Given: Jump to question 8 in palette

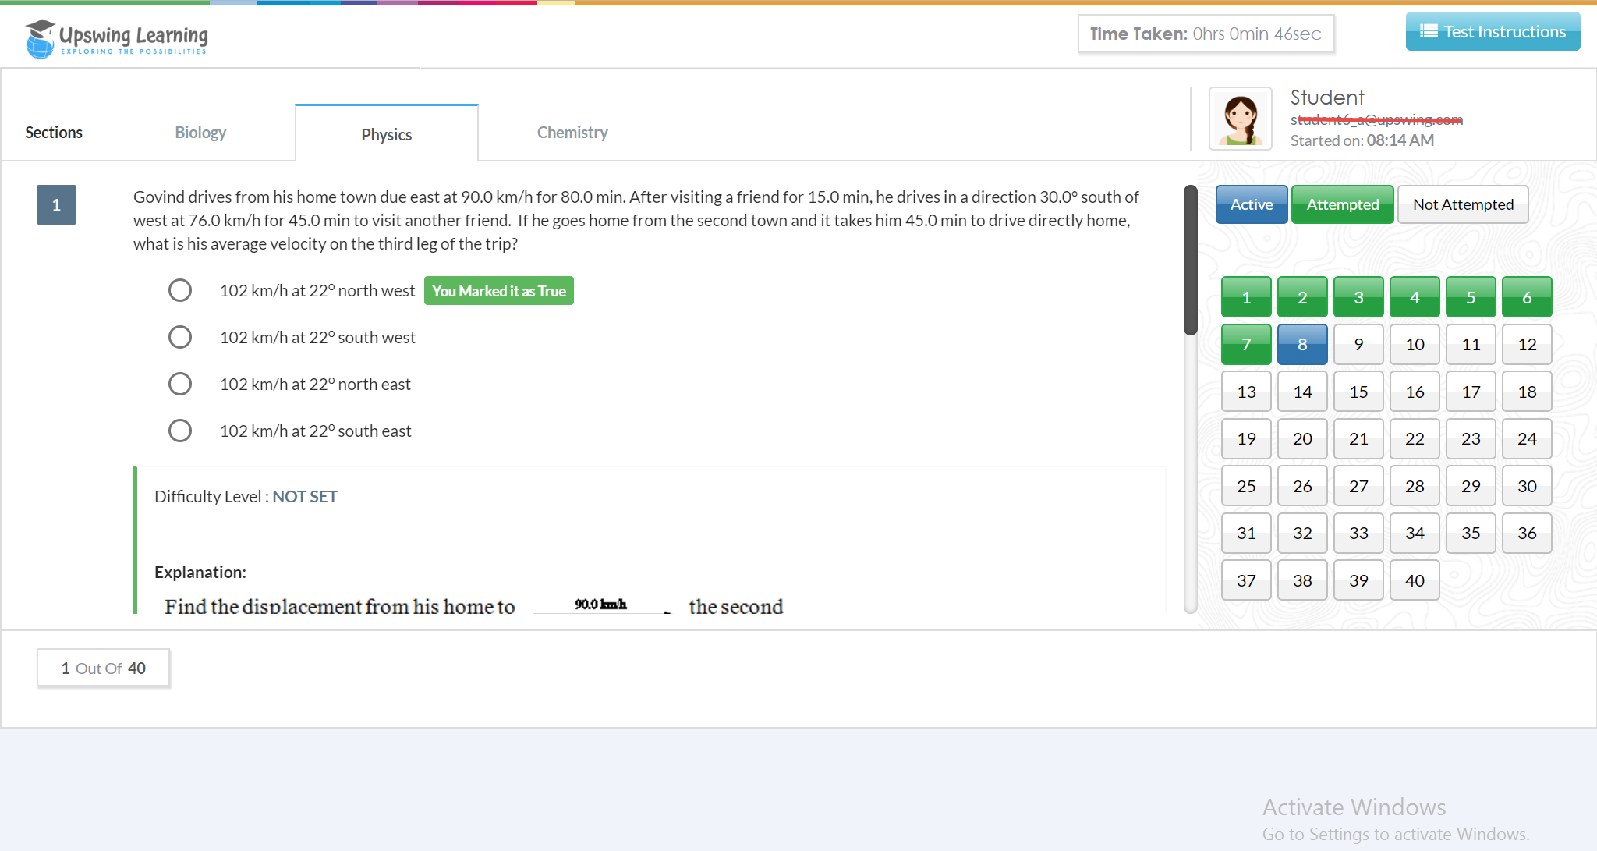Looking at the screenshot, I should click(x=1302, y=345).
